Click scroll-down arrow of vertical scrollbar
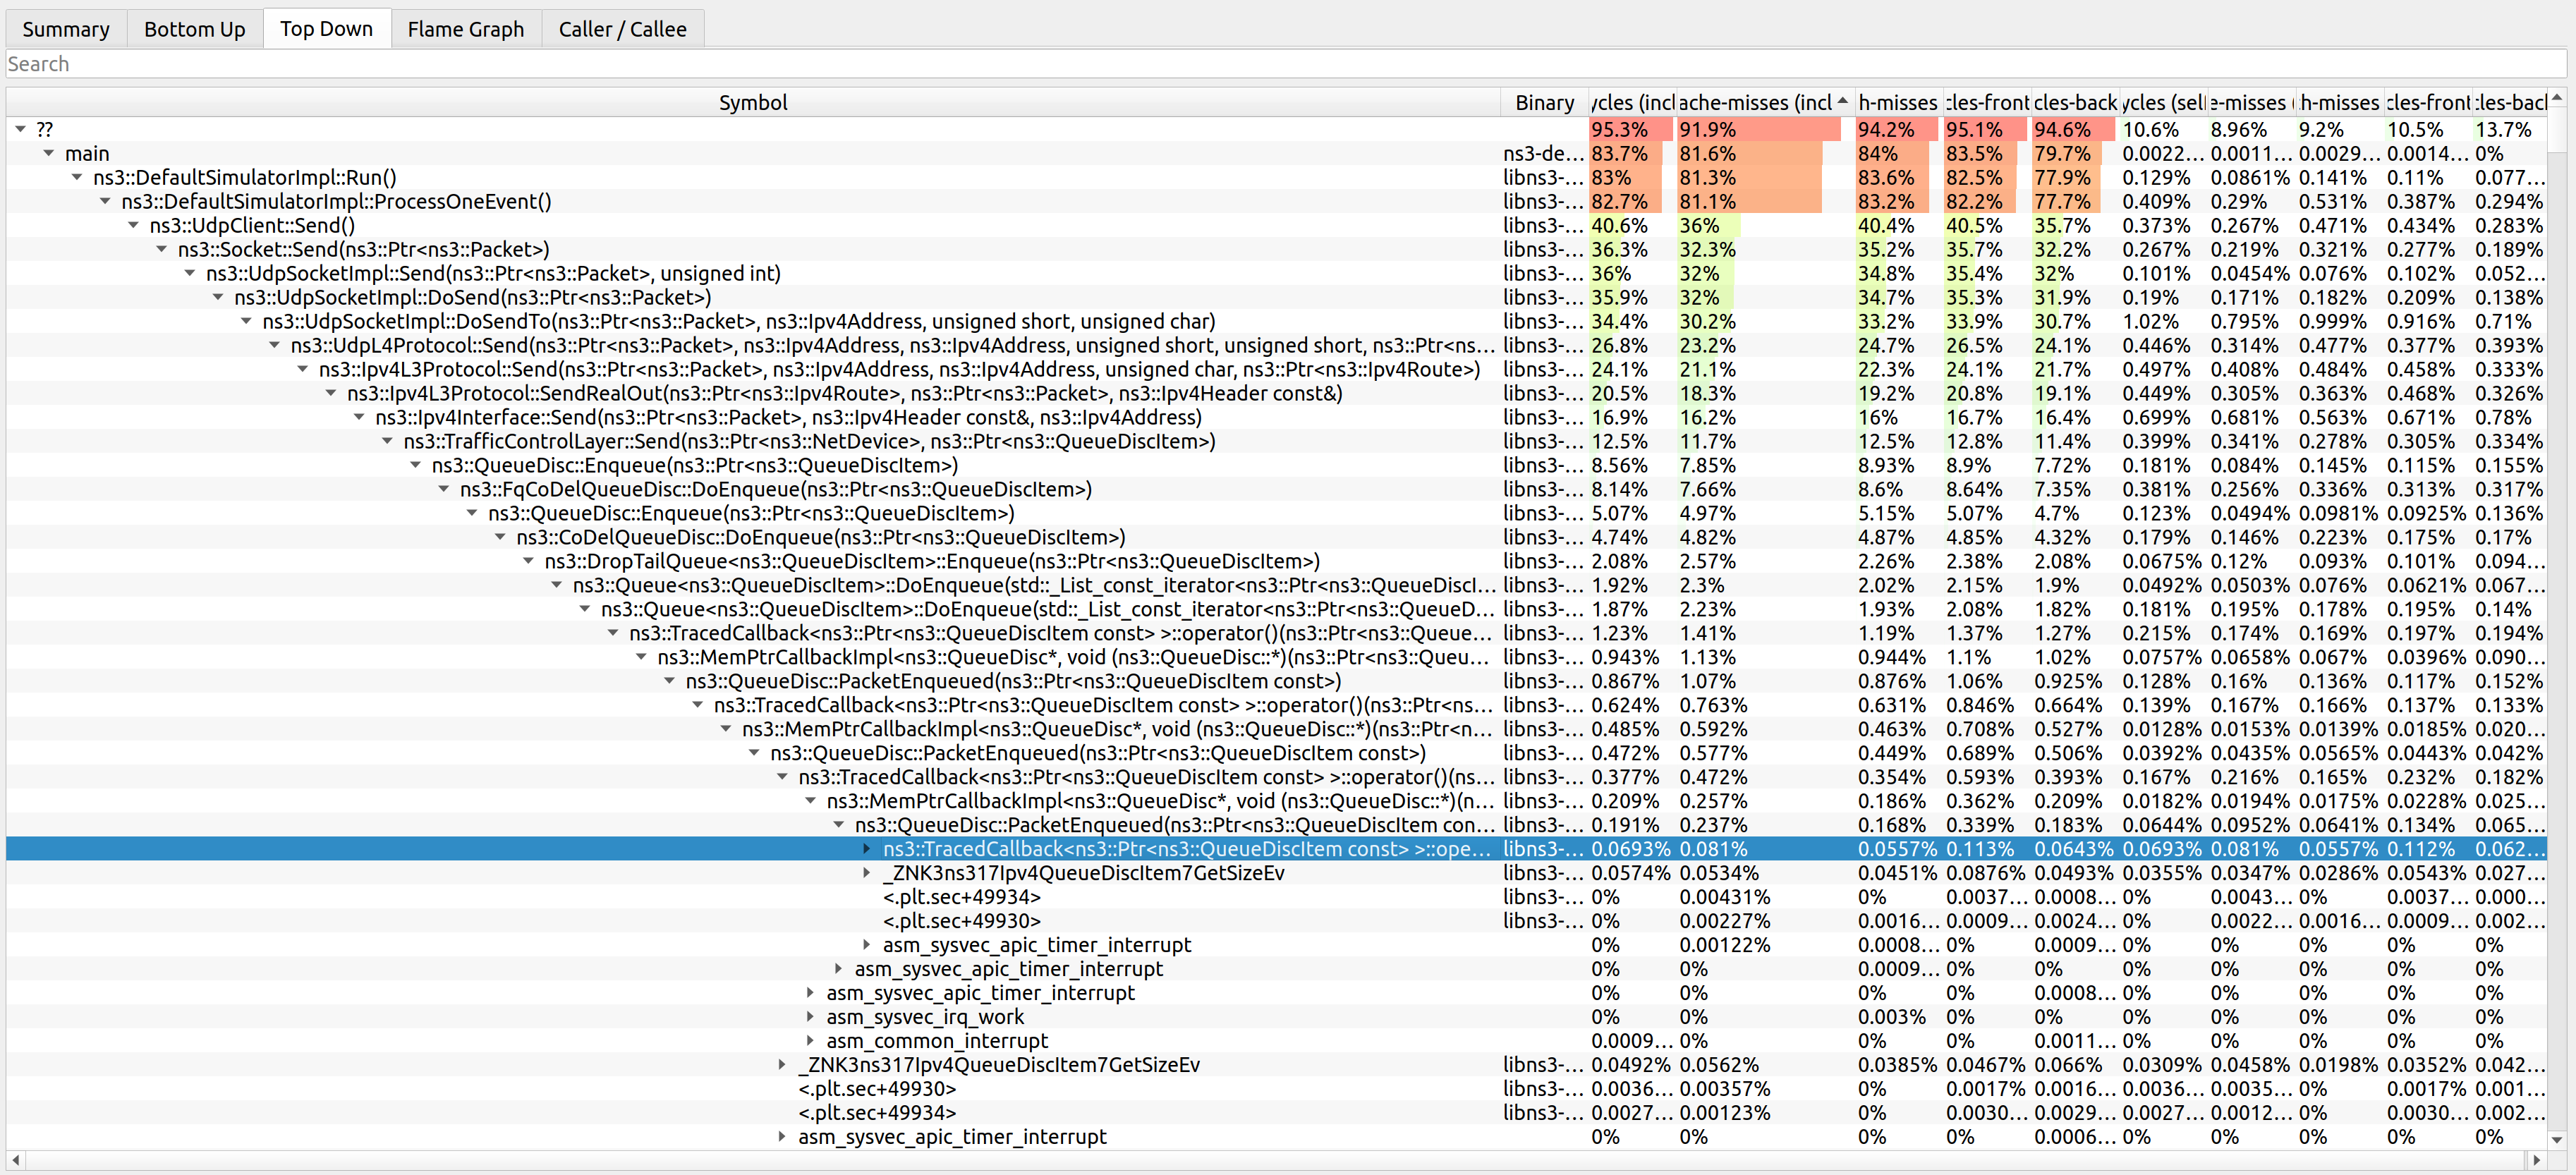This screenshot has height=1175, width=2576. 2557,1139
